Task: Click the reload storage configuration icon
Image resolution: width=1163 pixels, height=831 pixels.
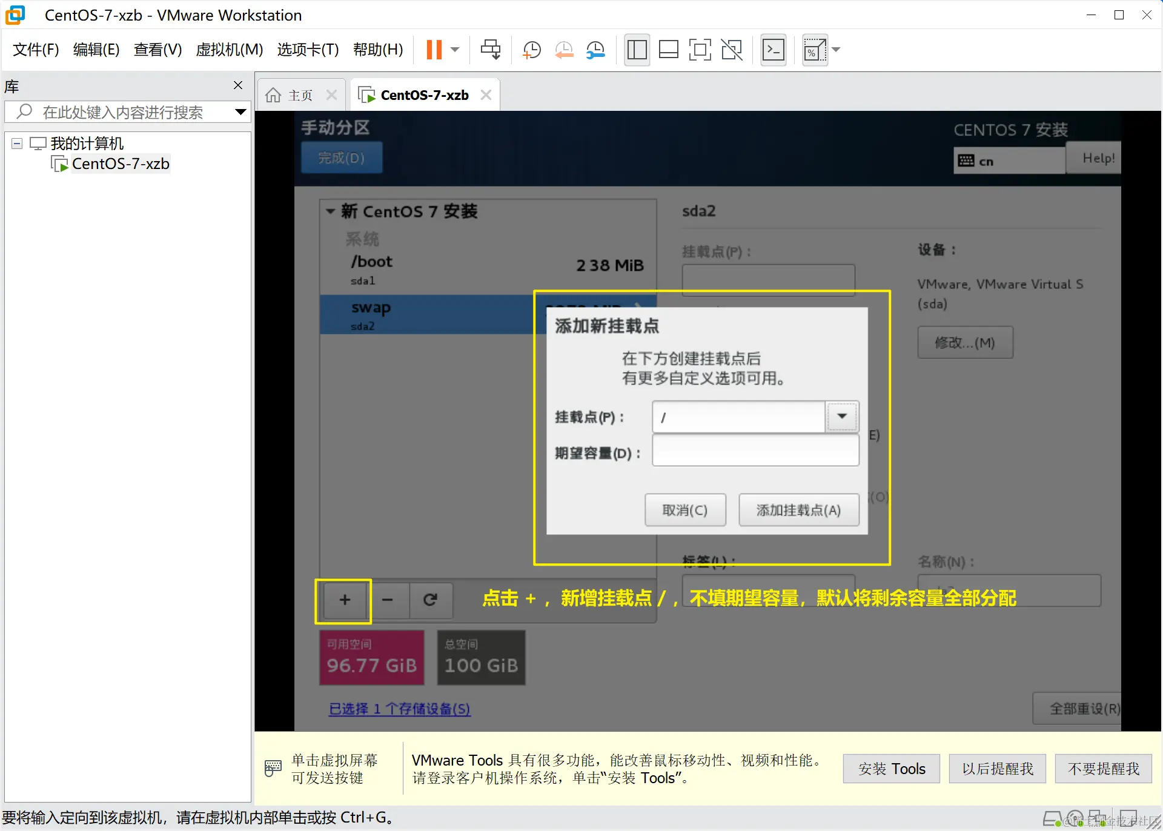Action: point(431,600)
